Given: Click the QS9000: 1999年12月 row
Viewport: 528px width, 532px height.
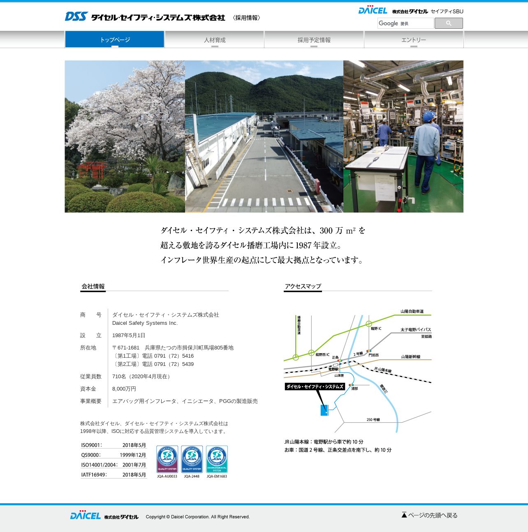Looking at the screenshot, I should point(113,455).
